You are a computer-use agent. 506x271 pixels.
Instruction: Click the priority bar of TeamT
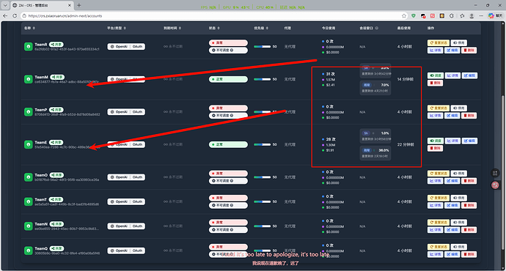point(262,201)
